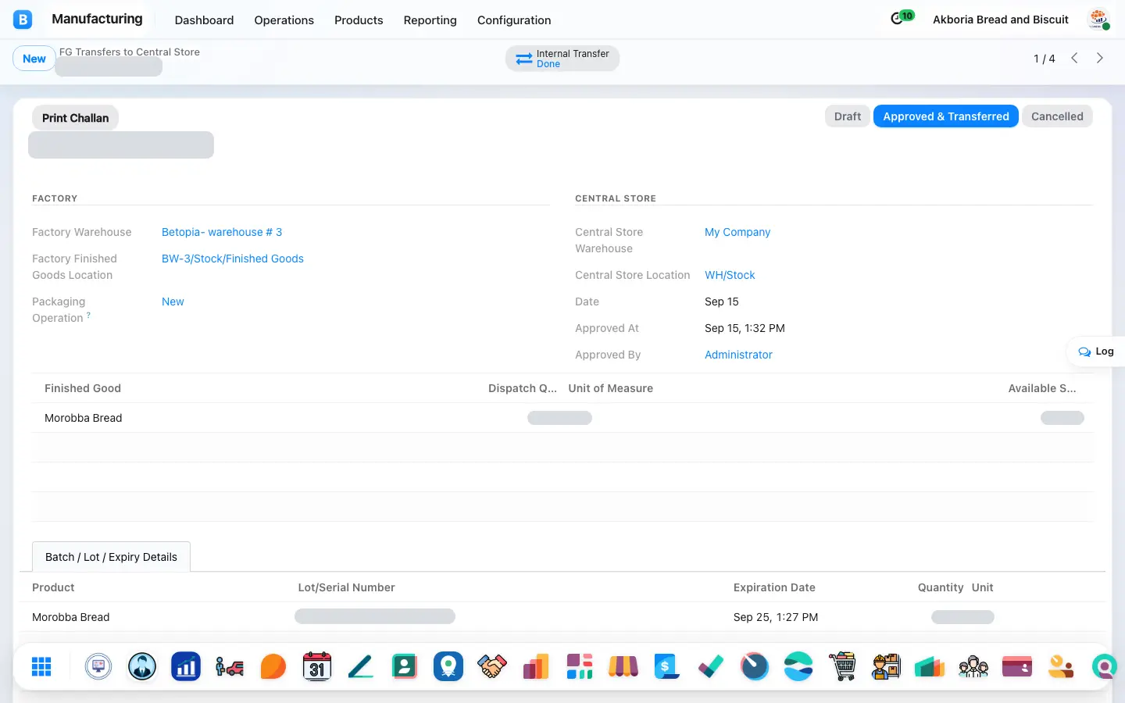Select the Cancelled status stage
Screen dimensions: 1125x703
1057,116
